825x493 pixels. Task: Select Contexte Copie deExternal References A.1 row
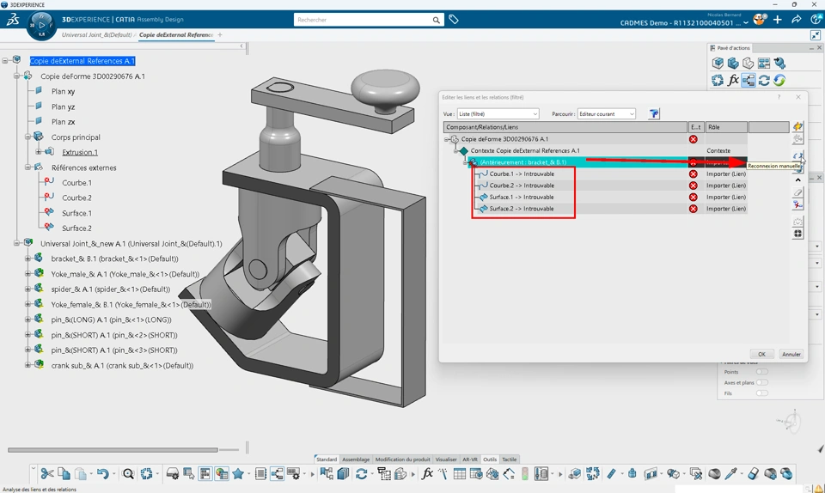click(525, 151)
